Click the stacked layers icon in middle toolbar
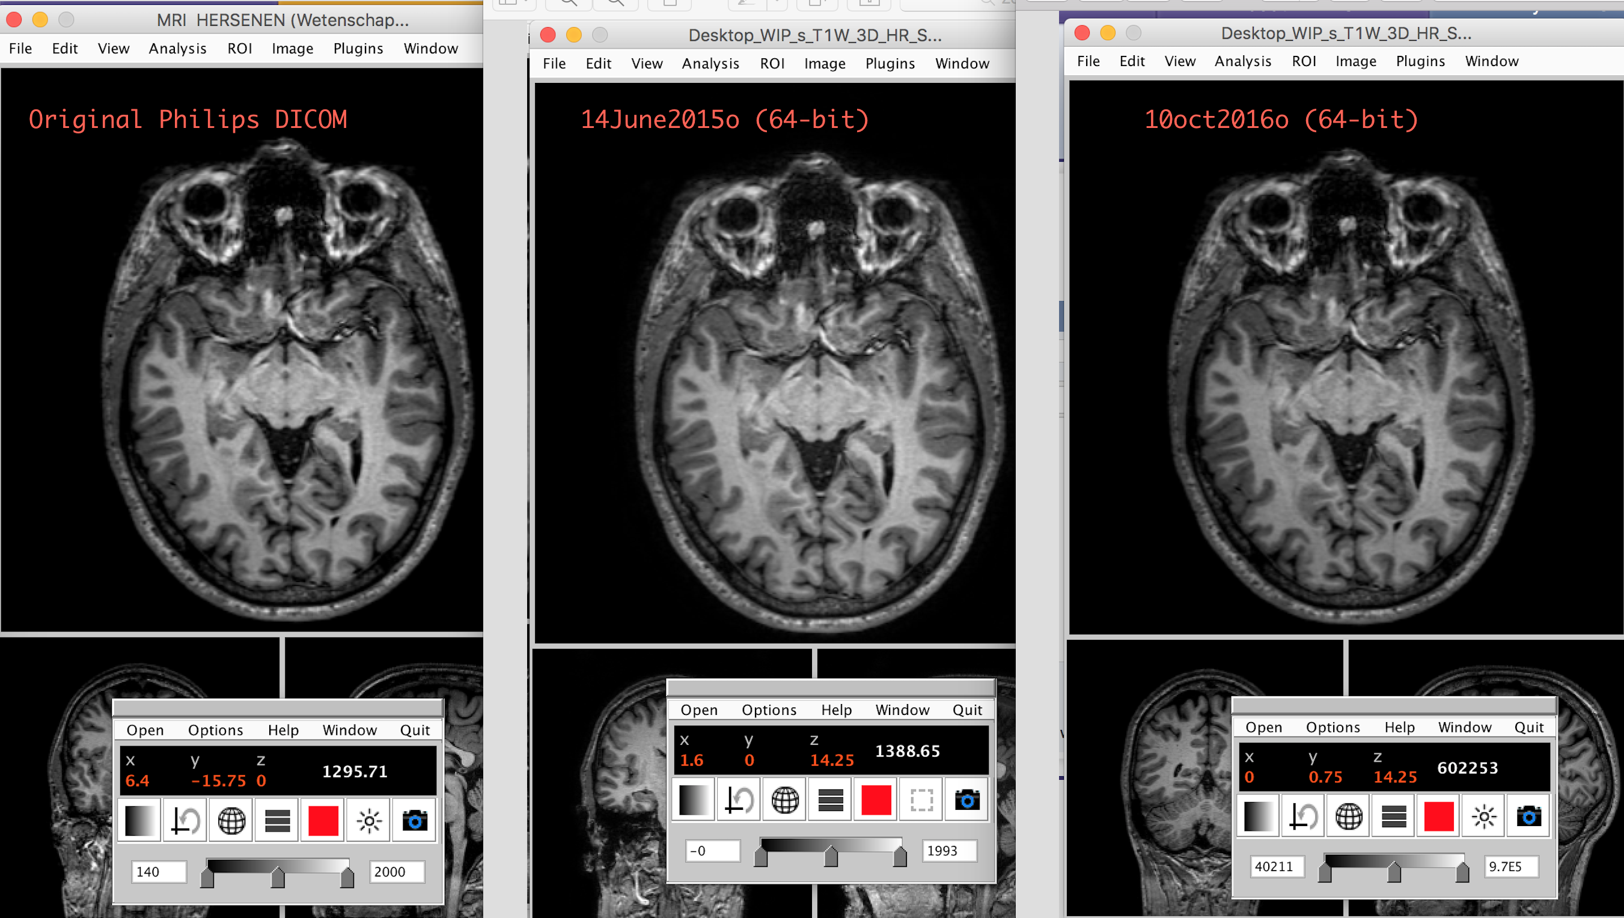The height and width of the screenshot is (918, 1624). [x=830, y=800]
